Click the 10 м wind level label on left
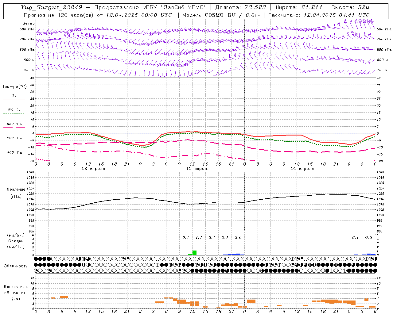Image resolution: width=393 pixels, height=314 pixels. pyautogui.click(x=29, y=70)
